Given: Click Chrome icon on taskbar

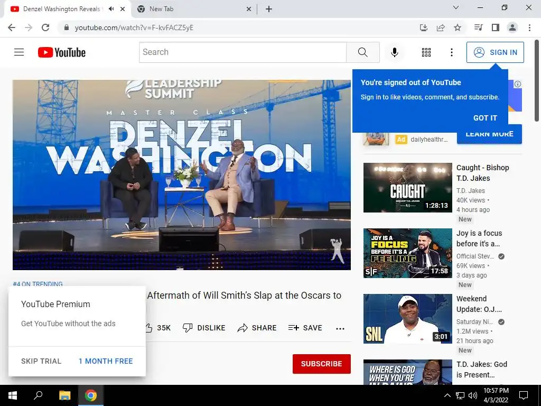Looking at the screenshot, I should click(91, 395).
